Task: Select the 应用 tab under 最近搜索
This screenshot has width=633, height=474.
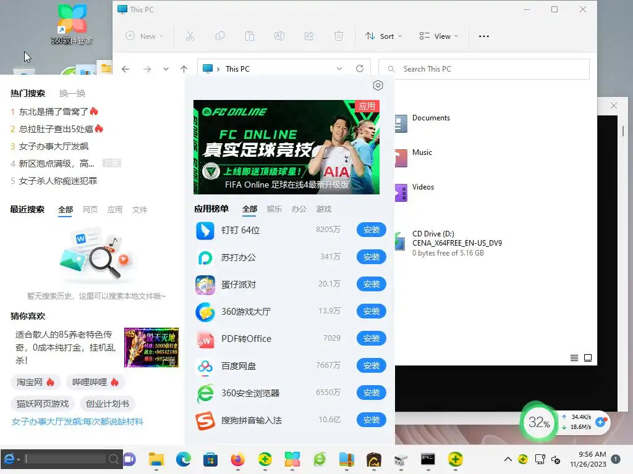Action: pyautogui.click(x=114, y=210)
